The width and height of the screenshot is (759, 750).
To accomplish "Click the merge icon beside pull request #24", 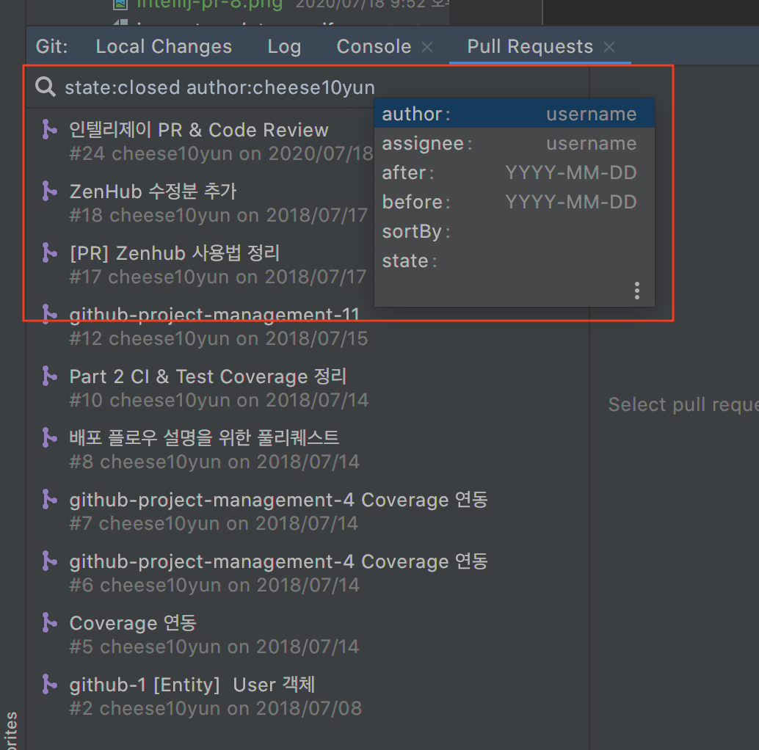I will [49, 129].
